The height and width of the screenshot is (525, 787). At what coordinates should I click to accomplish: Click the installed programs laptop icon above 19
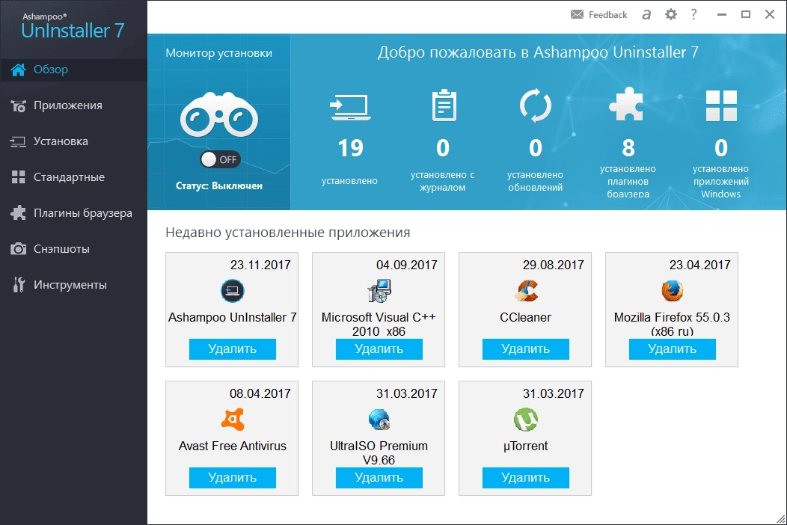point(350,107)
